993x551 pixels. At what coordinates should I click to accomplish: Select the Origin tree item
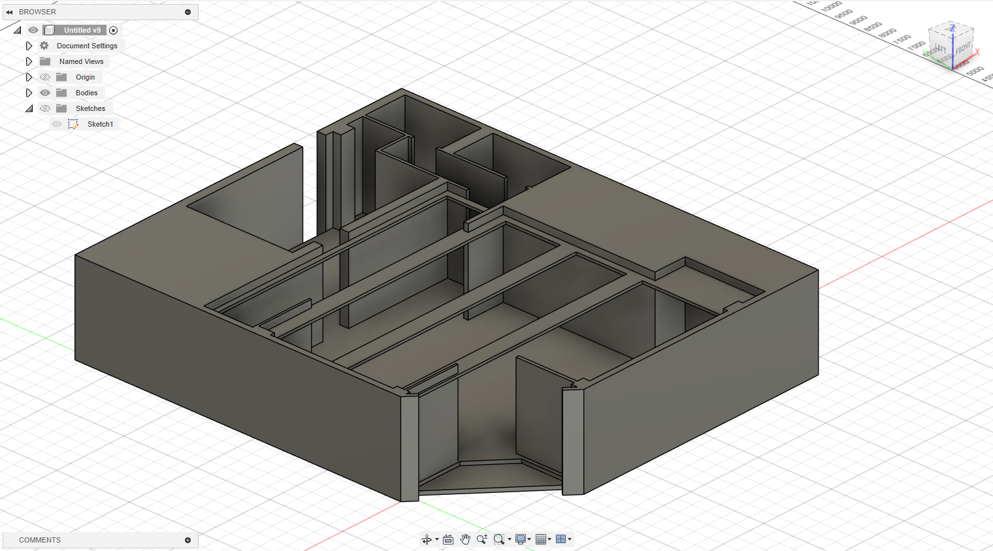(x=86, y=77)
